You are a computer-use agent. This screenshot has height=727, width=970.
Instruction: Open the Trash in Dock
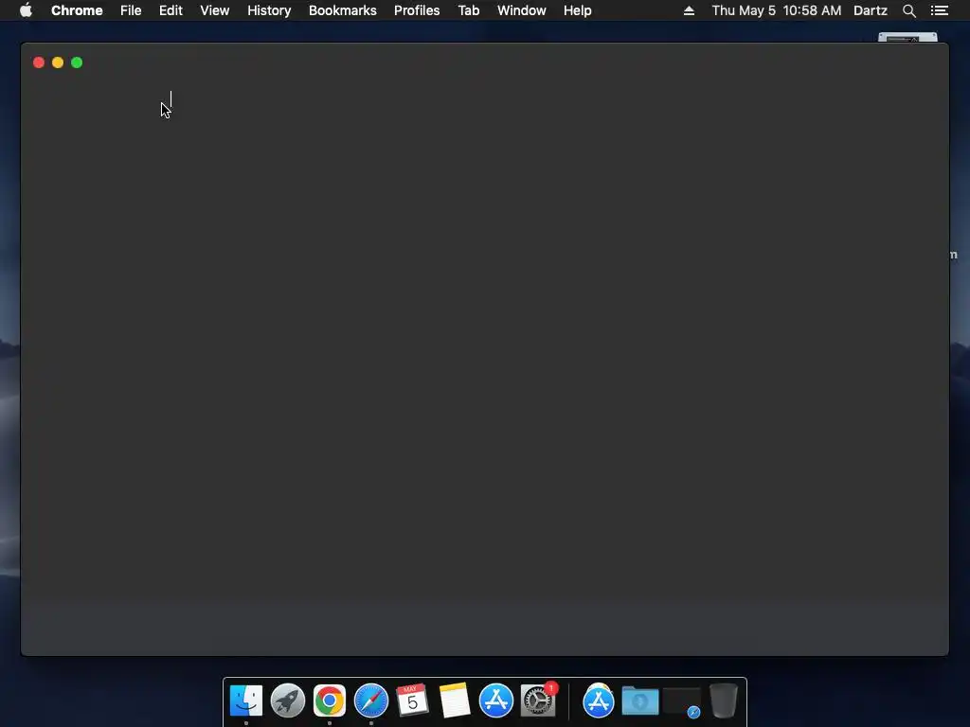pyautogui.click(x=723, y=700)
